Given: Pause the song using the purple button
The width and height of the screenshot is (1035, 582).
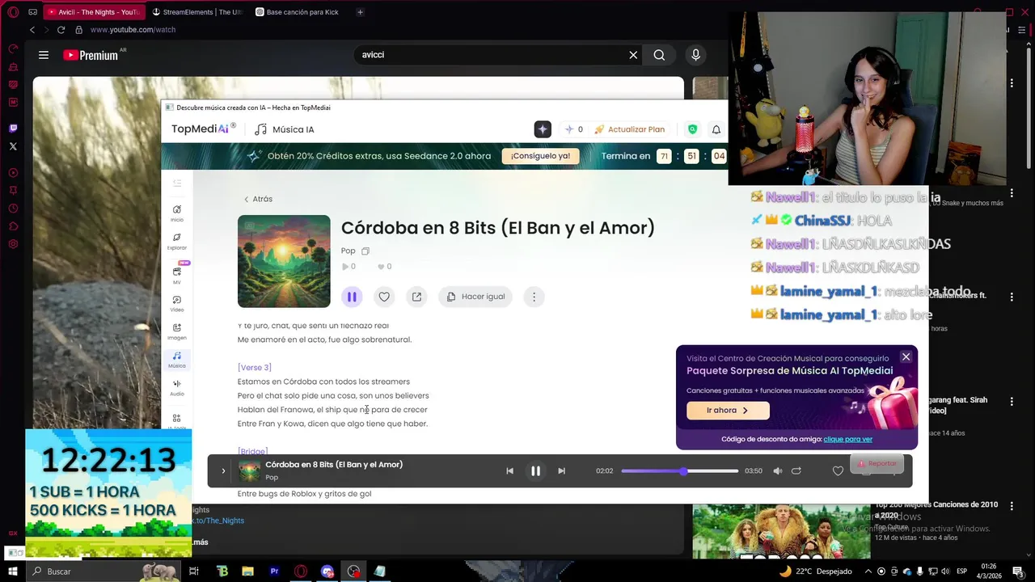Looking at the screenshot, I should [352, 297].
